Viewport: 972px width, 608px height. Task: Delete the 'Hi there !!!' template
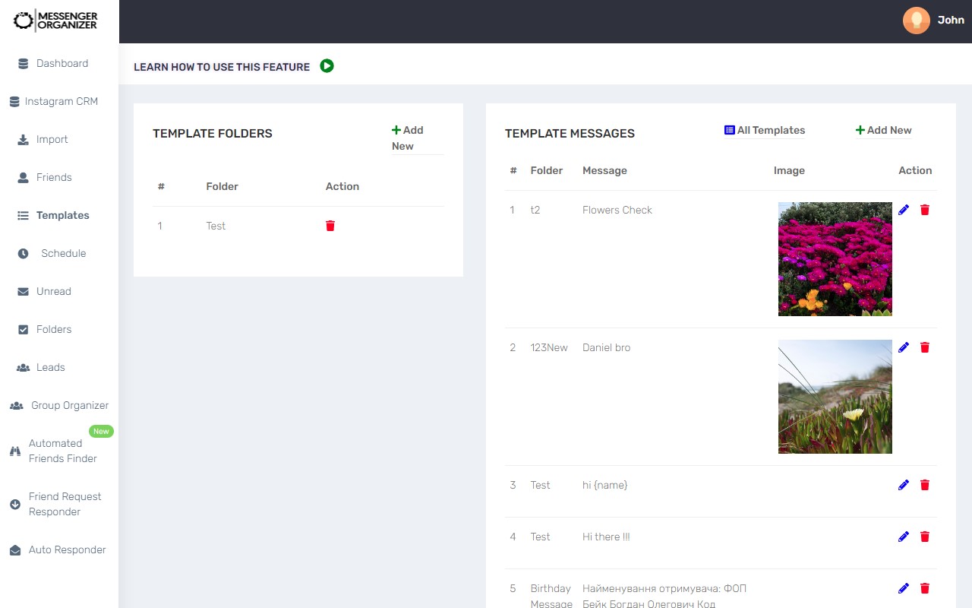pos(925,537)
